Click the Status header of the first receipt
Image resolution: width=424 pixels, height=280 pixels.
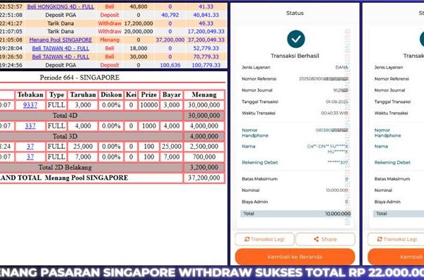[x=295, y=13]
